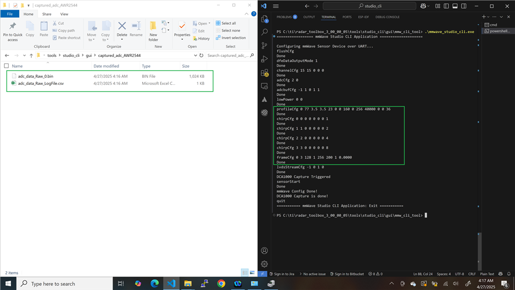Image resolution: width=515 pixels, height=290 pixels.
Task: Expand the Open button dropdown arrow
Action: click(209, 23)
